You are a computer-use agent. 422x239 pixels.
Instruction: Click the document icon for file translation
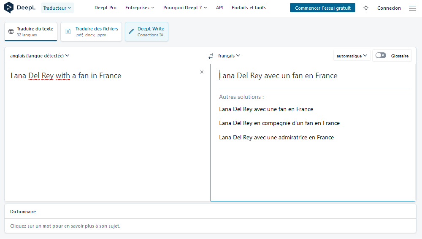[68, 32]
